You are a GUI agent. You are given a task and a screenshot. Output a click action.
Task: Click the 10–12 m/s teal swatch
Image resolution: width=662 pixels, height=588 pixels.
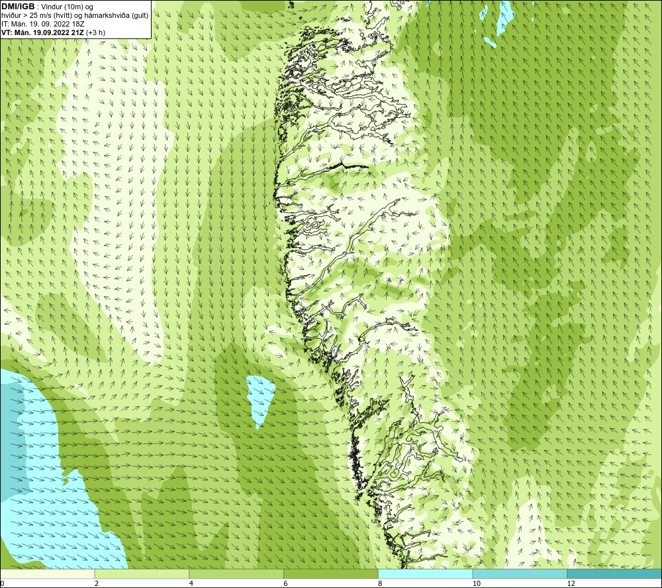(x=520, y=573)
